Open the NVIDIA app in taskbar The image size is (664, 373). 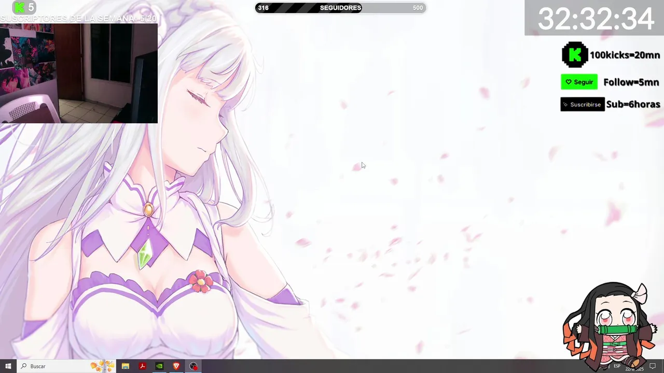point(159,366)
